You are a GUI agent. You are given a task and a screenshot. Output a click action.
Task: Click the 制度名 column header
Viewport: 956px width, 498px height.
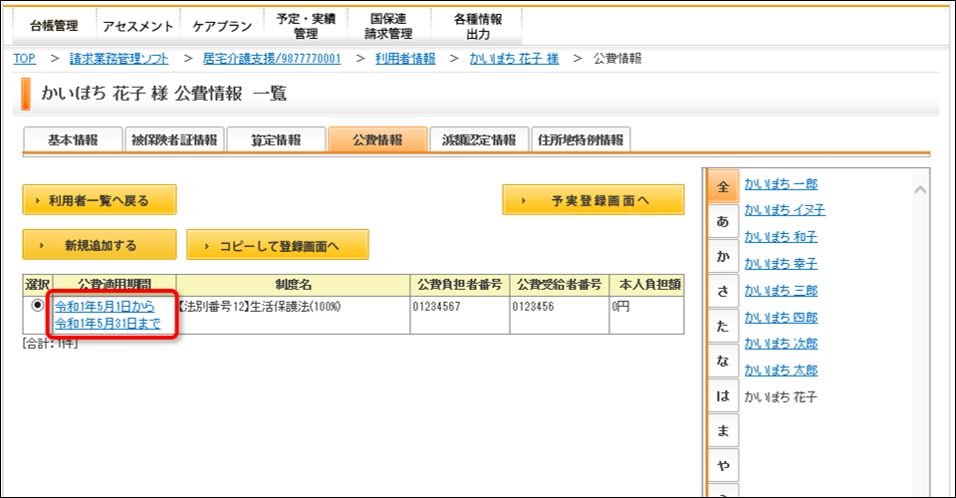coord(293,285)
